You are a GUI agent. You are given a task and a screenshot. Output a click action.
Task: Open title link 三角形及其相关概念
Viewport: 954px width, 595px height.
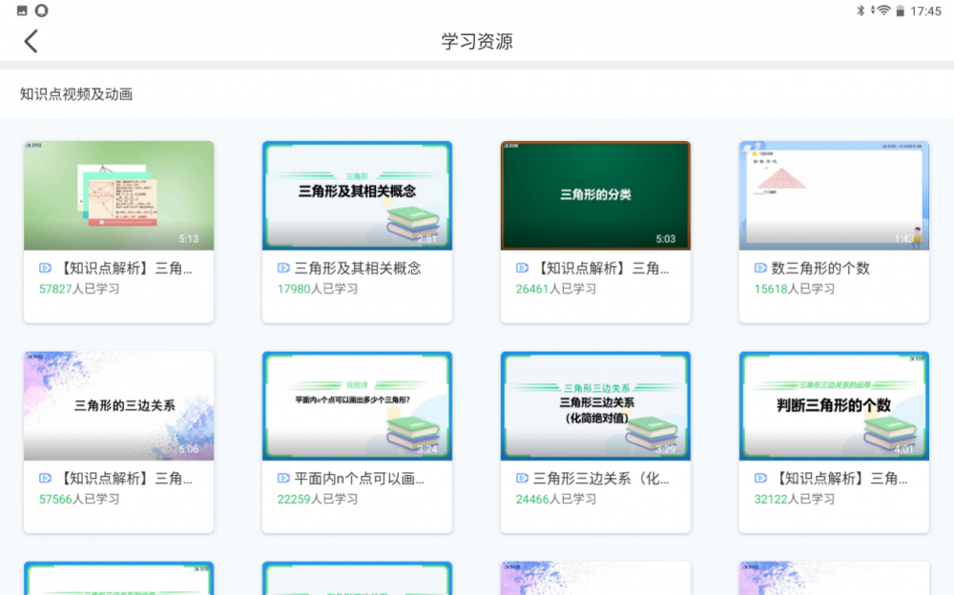click(358, 268)
